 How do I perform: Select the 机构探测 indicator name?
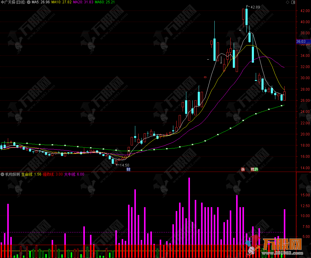12,174
